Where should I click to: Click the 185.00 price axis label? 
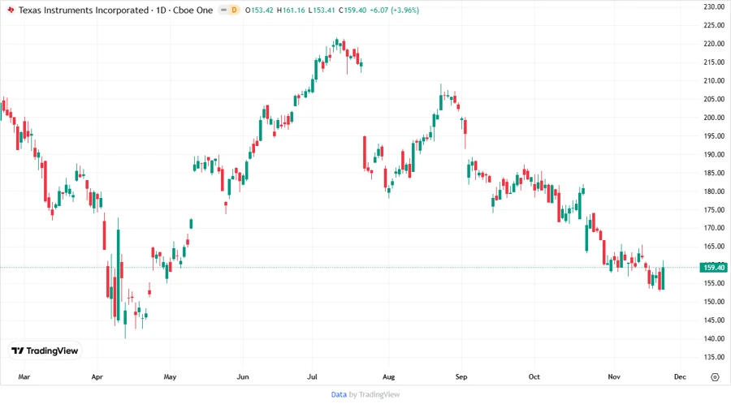[x=714, y=173]
